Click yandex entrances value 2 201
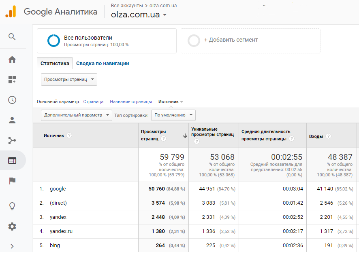 326,217
